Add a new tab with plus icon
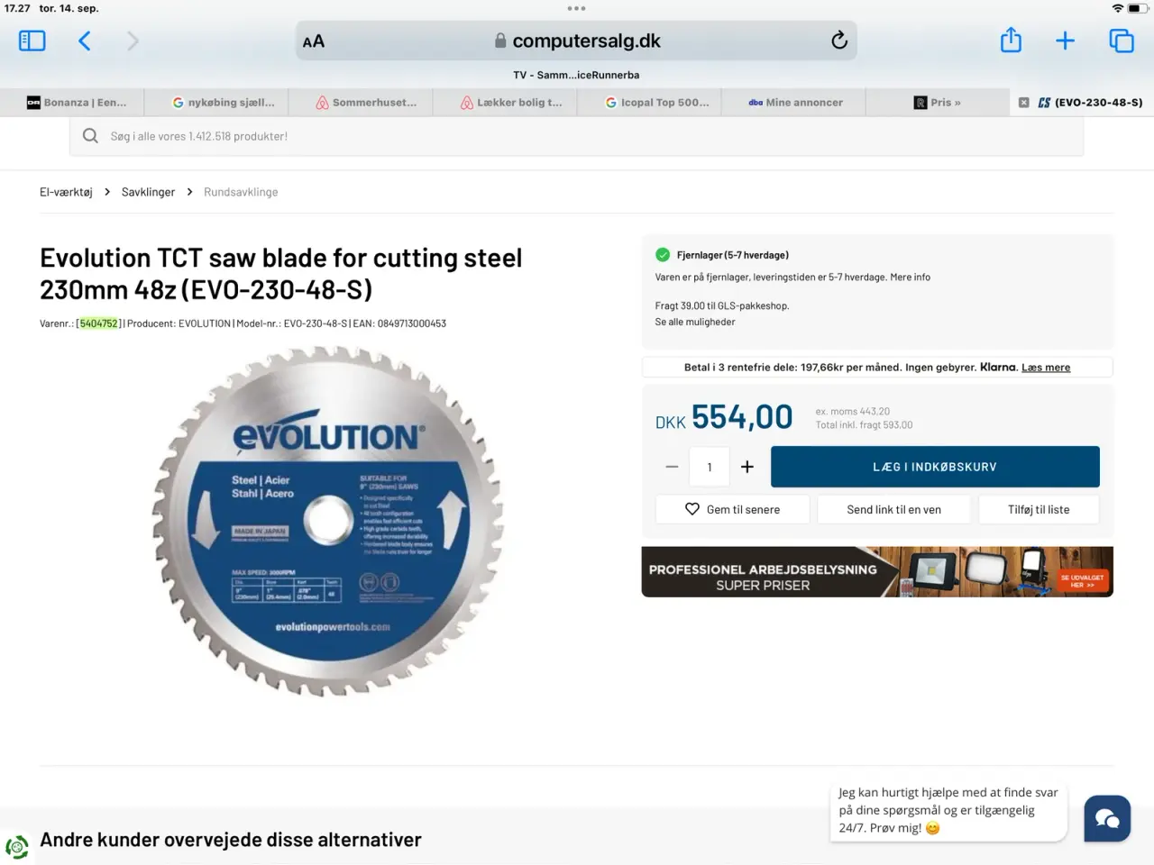1154x865 pixels. [x=1065, y=41]
